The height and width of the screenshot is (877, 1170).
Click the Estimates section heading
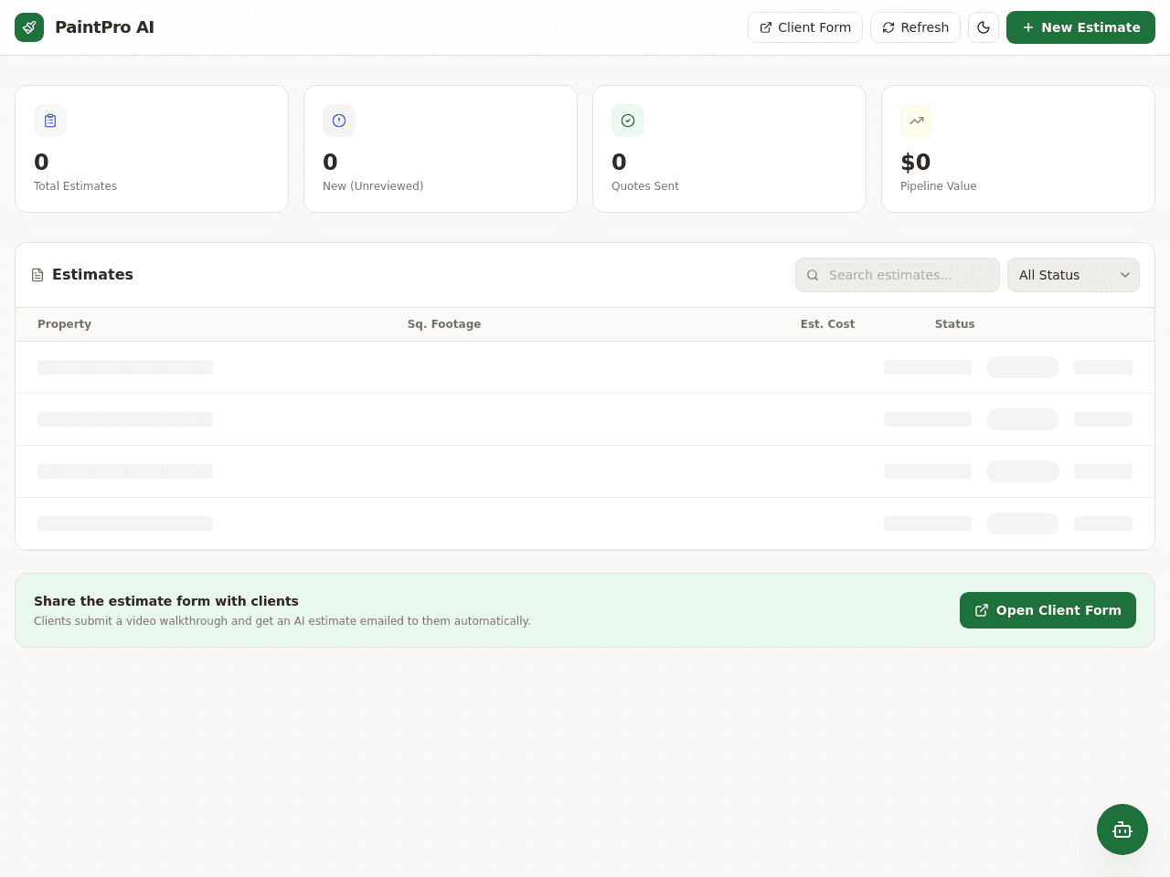coord(92,275)
